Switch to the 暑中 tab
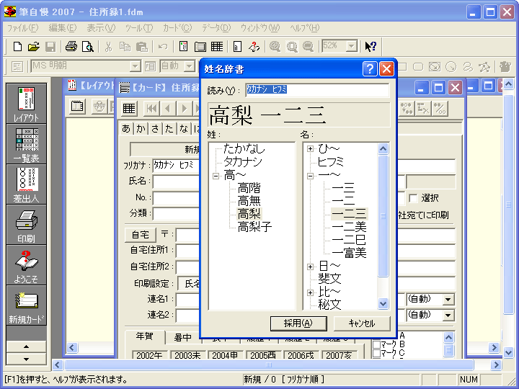 (182, 338)
